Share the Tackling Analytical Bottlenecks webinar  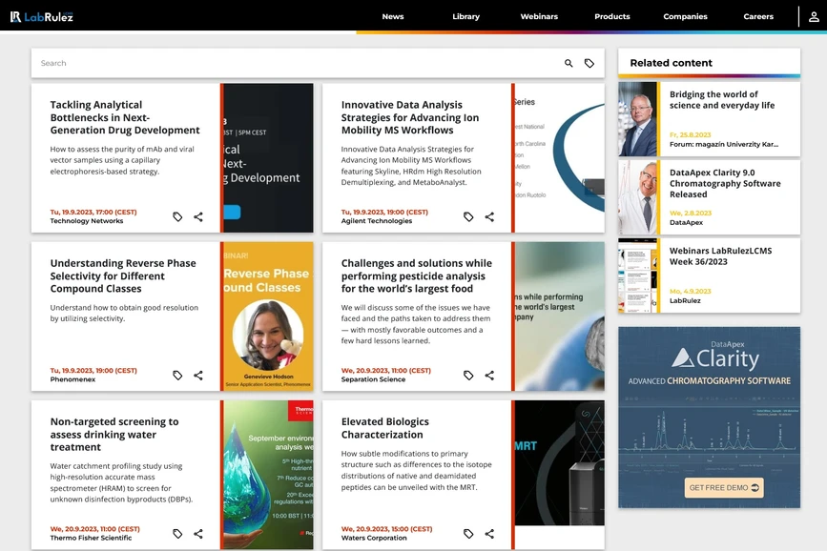pos(198,216)
